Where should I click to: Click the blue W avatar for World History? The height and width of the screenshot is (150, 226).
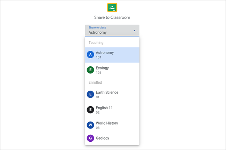tap(90, 125)
